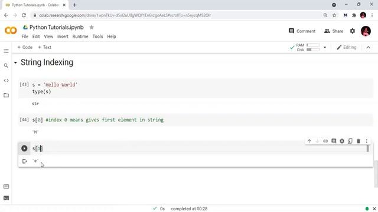Screen dimensions: 378x212
Task: Open find and replace search sidebar
Action: (6, 65)
